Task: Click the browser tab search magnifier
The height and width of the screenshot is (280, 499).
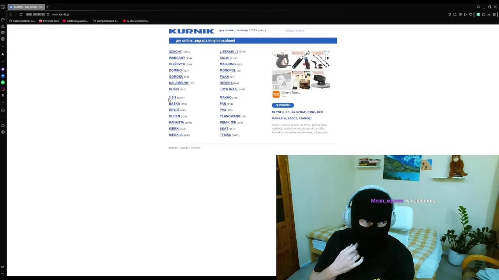Action: click(x=478, y=7)
